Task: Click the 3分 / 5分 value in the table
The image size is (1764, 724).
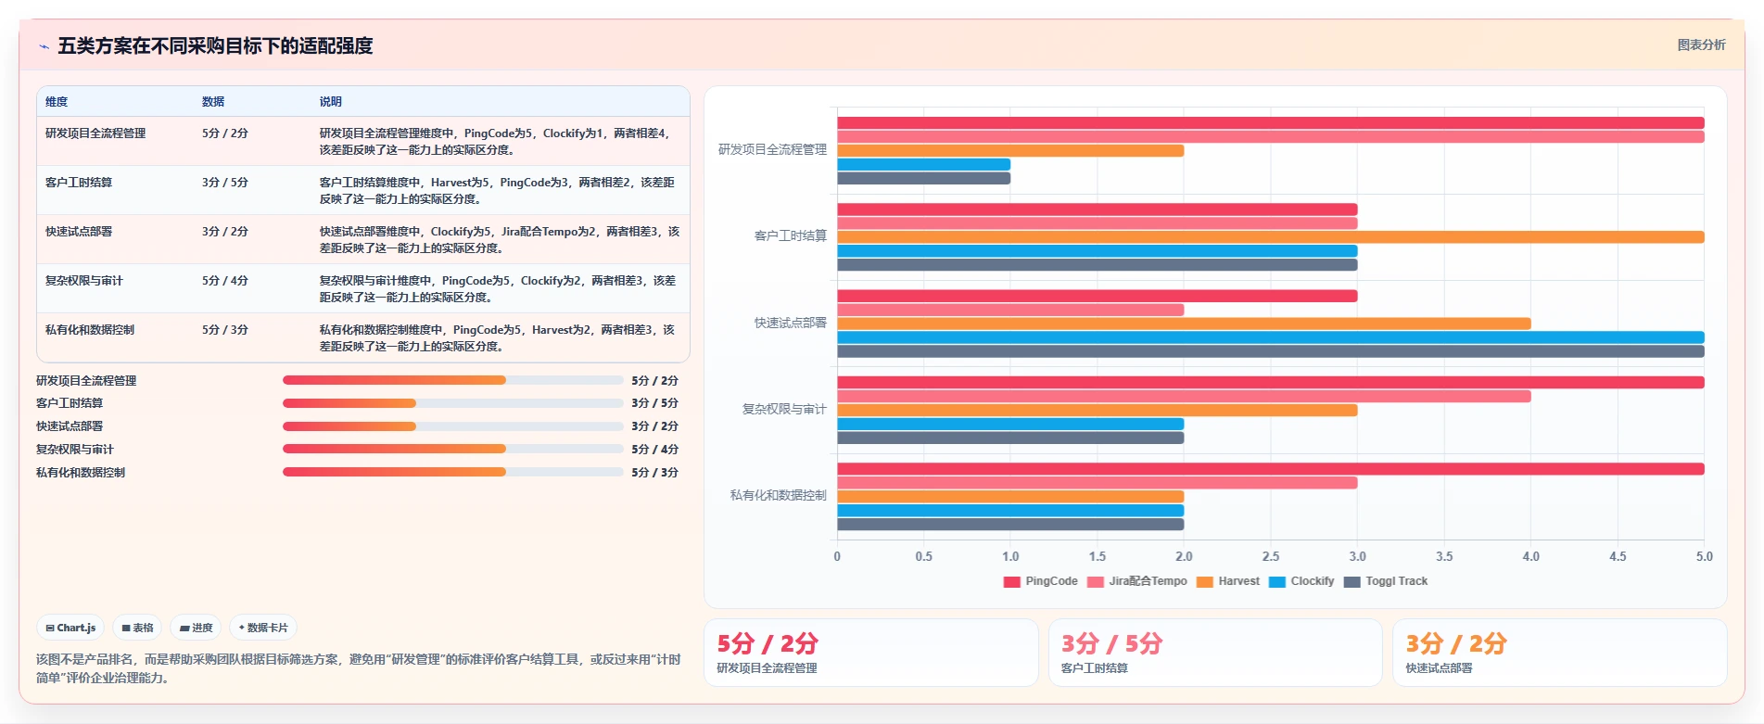Action: tap(225, 183)
